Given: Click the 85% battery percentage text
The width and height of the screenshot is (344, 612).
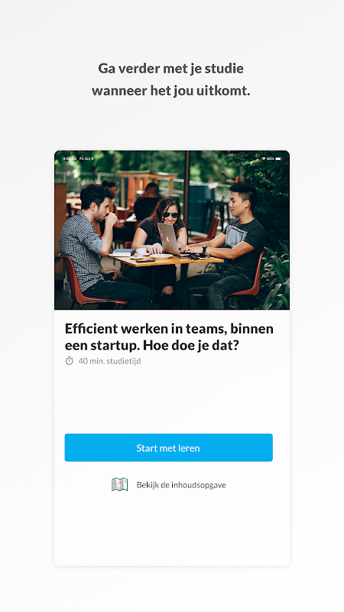Looking at the screenshot, I should point(271,158).
